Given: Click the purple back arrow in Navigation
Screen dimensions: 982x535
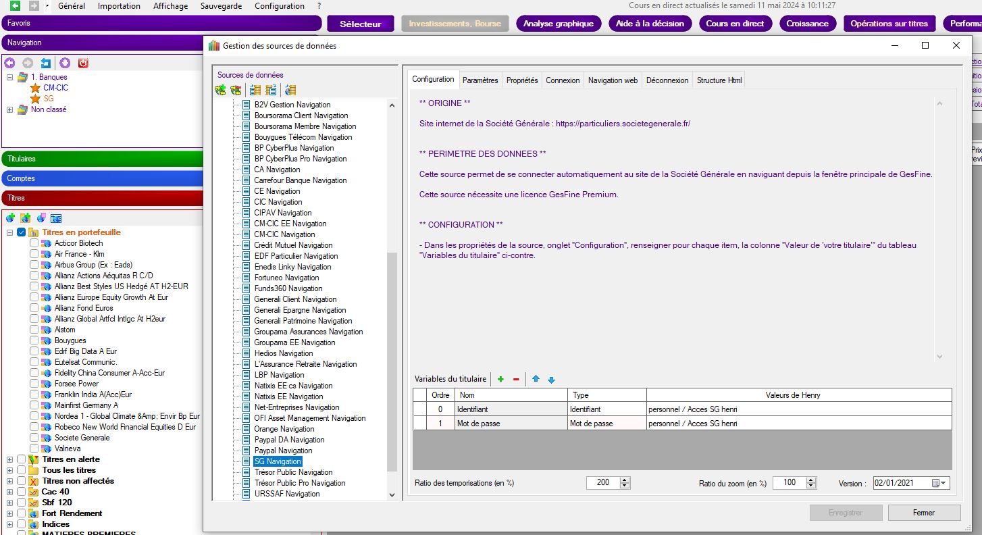Looking at the screenshot, I should tap(9, 63).
